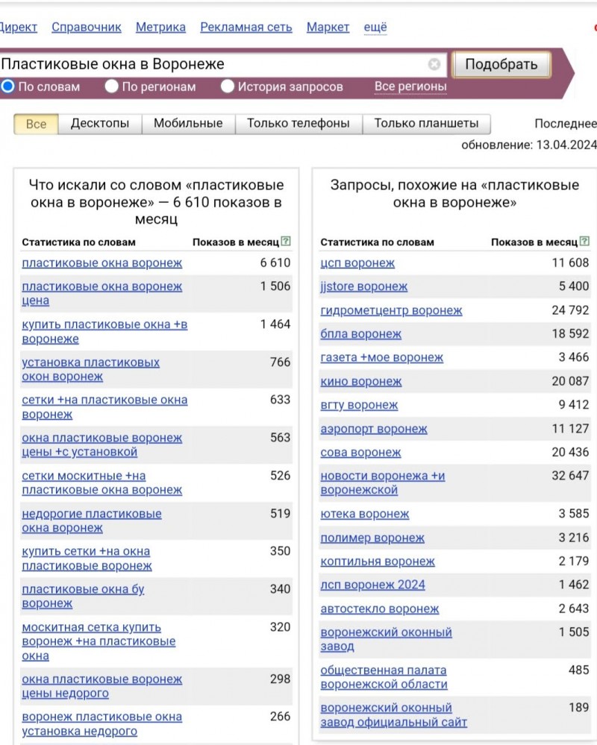Open 'установка пластиковых окон воронеж' link
The width and height of the screenshot is (597, 745).
click(x=90, y=369)
